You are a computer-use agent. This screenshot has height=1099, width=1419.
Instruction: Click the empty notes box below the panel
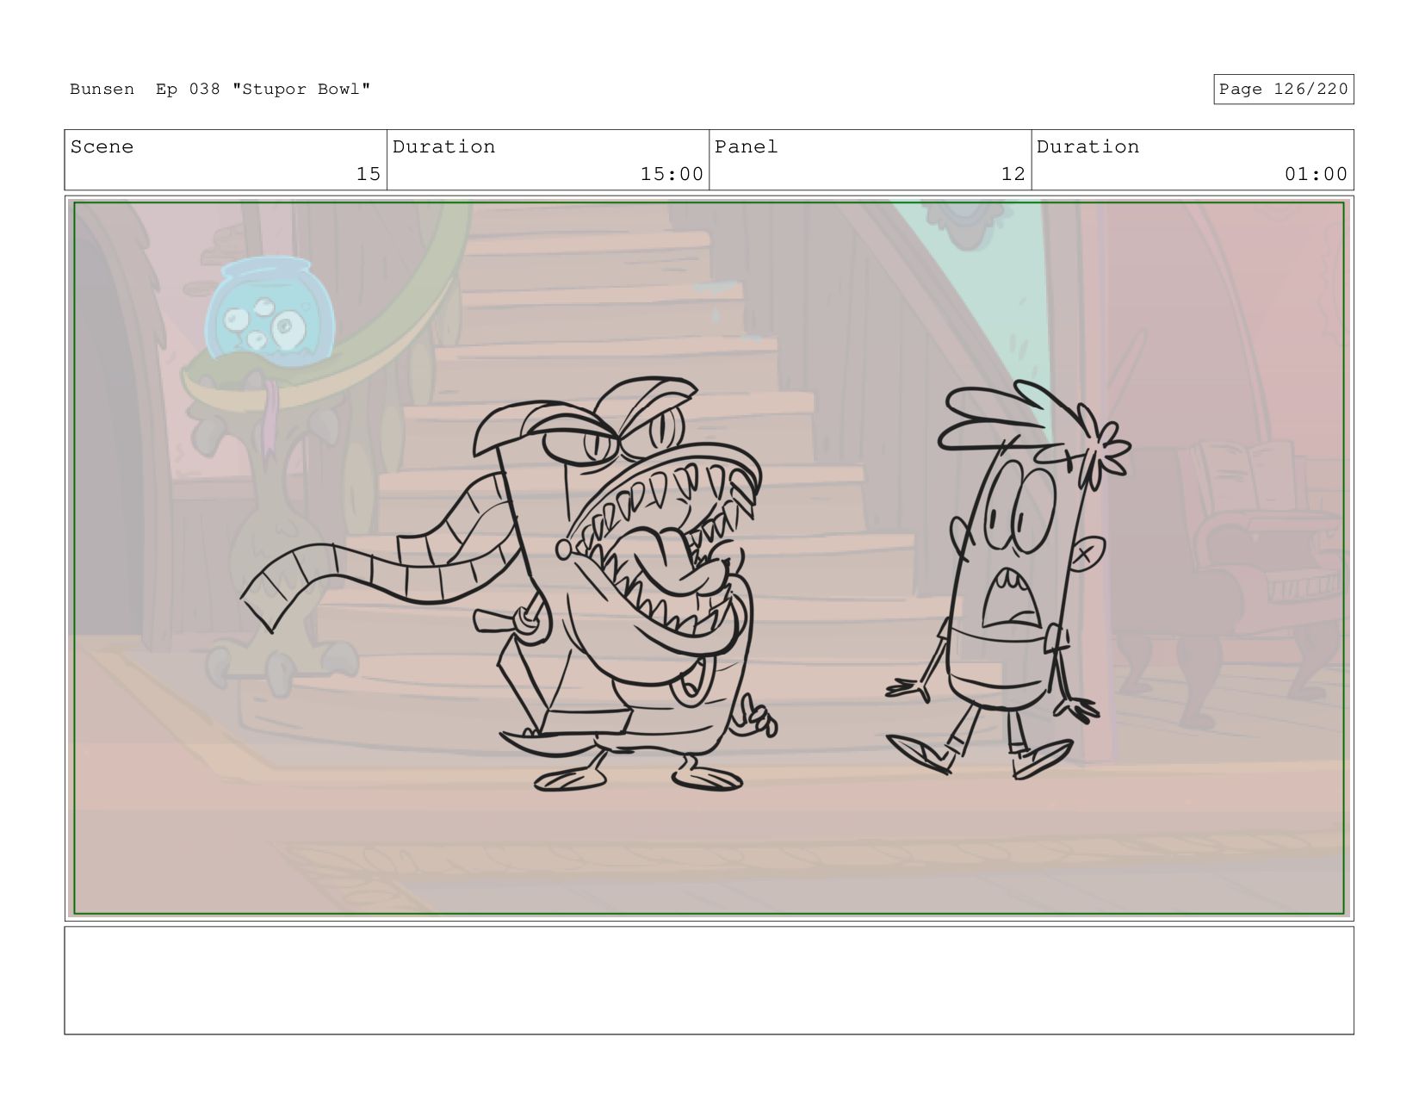[x=709, y=980]
